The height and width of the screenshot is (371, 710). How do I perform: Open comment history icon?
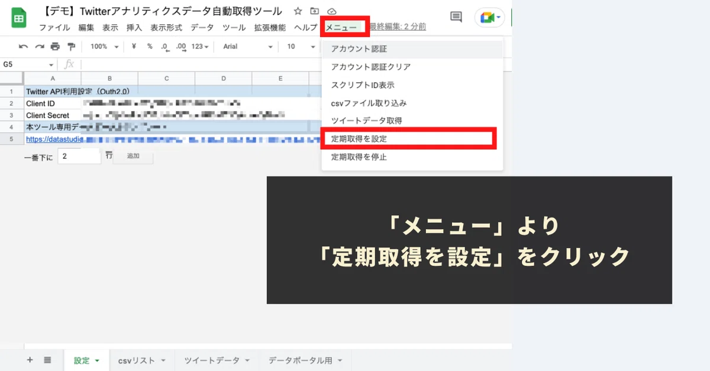tap(456, 17)
